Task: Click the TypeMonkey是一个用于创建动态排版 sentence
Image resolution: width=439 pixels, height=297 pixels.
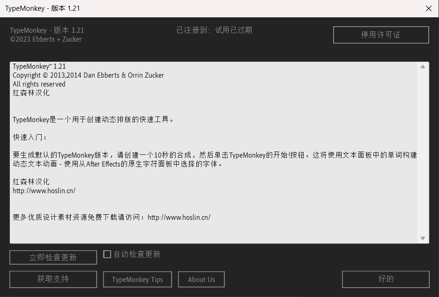Action: (93, 120)
